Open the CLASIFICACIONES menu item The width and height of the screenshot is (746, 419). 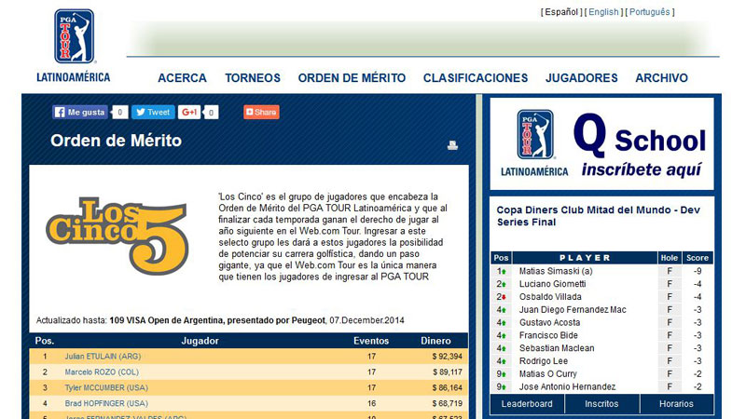(476, 78)
